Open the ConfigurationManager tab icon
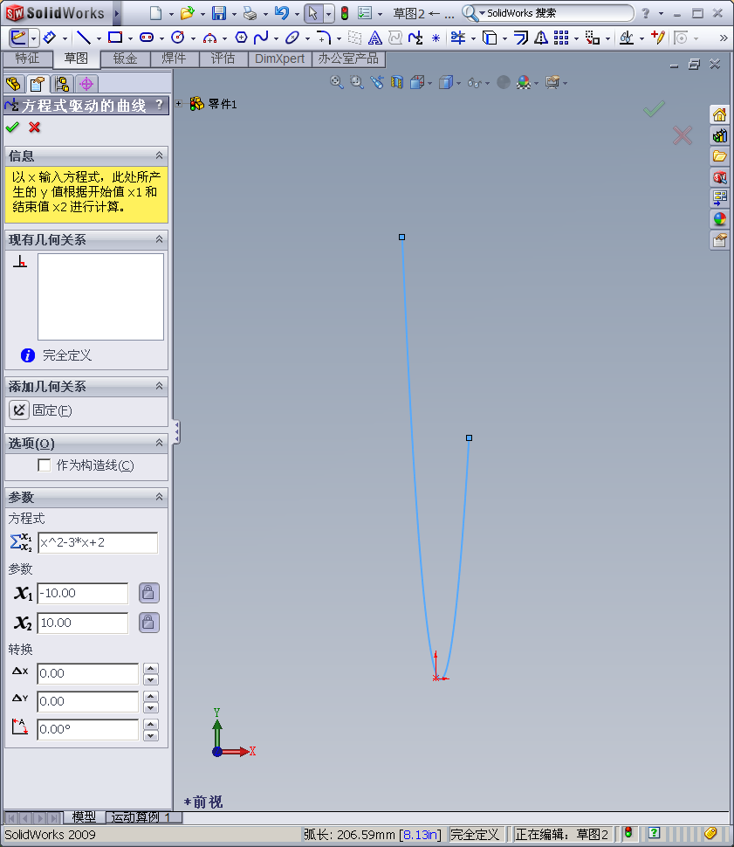The width and height of the screenshot is (734, 847). (x=62, y=85)
